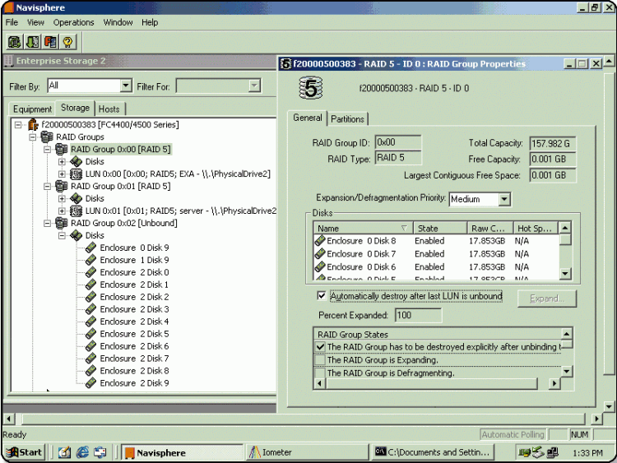
Task: Click the Disks list vertical scrollbar down arrow
Action: point(565,275)
